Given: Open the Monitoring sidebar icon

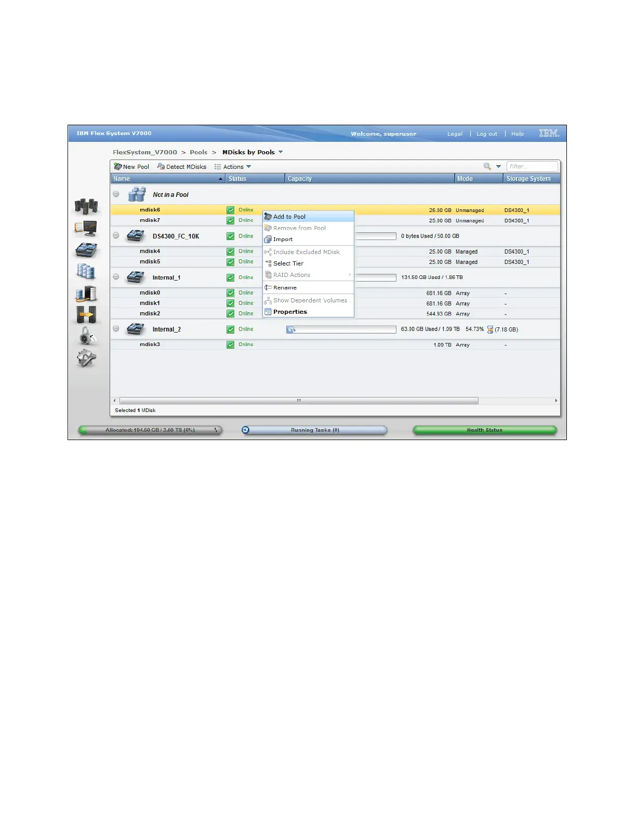Looking at the screenshot, I should click(x=86, y=228).
